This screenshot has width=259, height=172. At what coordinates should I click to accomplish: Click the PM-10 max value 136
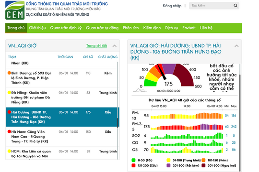pos(234,116)
